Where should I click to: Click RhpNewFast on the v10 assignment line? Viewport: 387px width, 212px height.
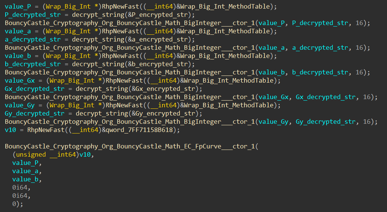tap(46, 130)
